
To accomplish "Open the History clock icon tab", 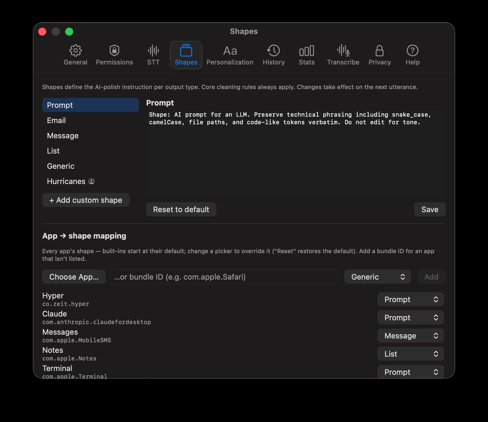I will 273,50.
